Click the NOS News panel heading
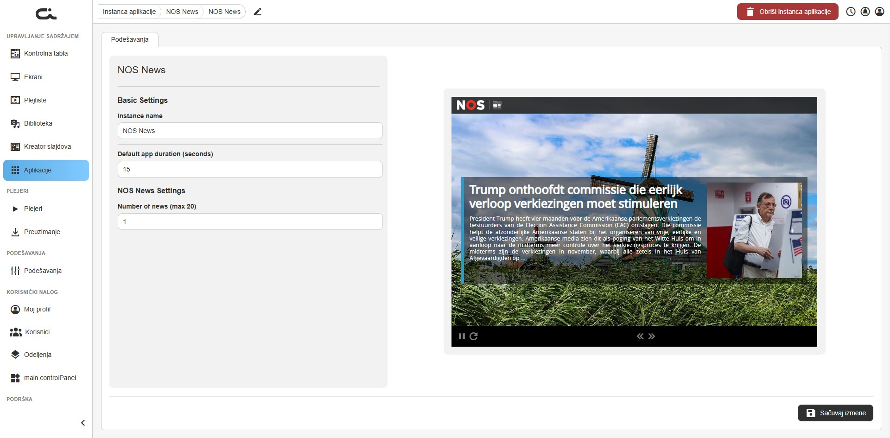This screenshot has height=438, width=890. 141,70
